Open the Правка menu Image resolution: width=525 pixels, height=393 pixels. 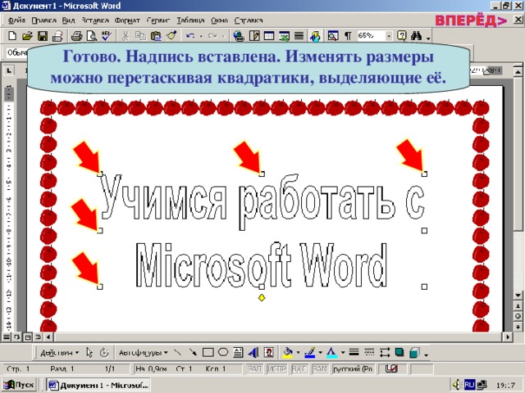[43, 20]
